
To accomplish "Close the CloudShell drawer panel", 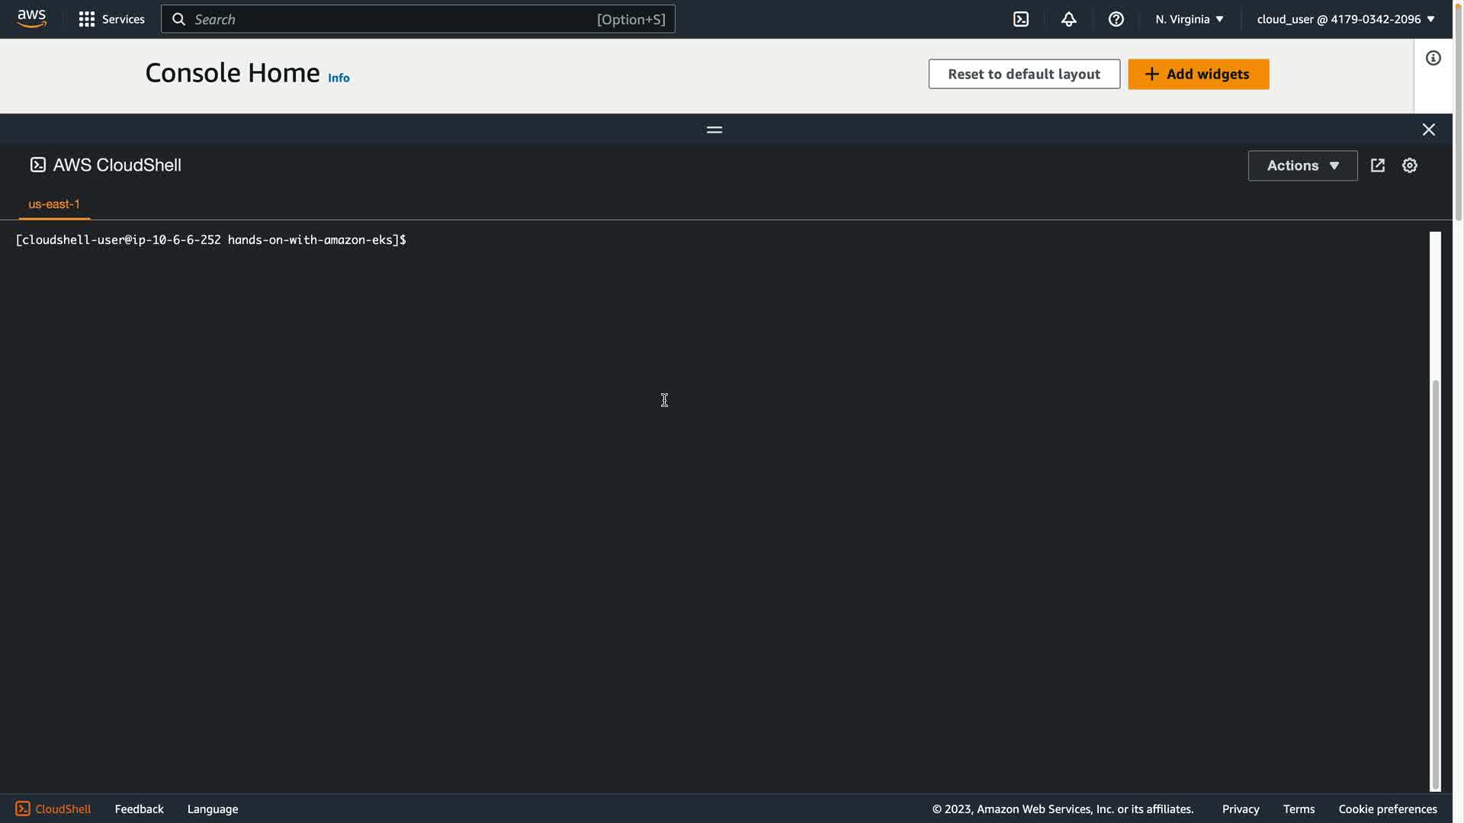I will tap(1428, 130).
